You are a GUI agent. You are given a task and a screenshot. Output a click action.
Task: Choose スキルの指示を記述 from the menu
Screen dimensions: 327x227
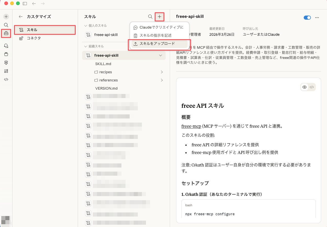[x=159, y=35]
